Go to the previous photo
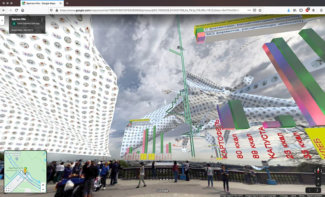Image resolution: width=325 pixels, height=197 pixels. 310,190
